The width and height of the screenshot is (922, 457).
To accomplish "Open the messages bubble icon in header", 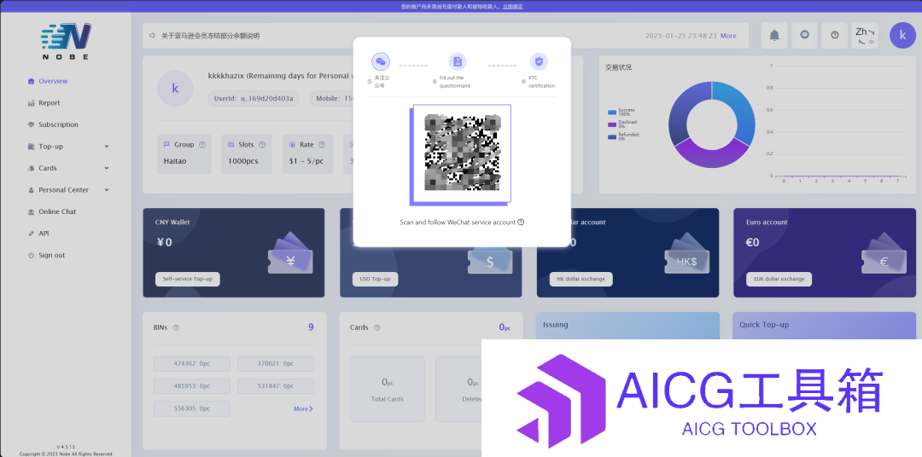I will pos(804,35).
